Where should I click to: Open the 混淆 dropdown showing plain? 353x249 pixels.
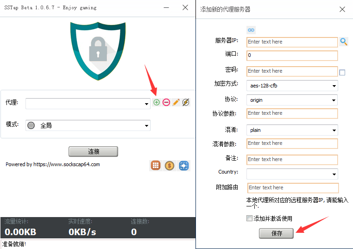coord(292,130)
